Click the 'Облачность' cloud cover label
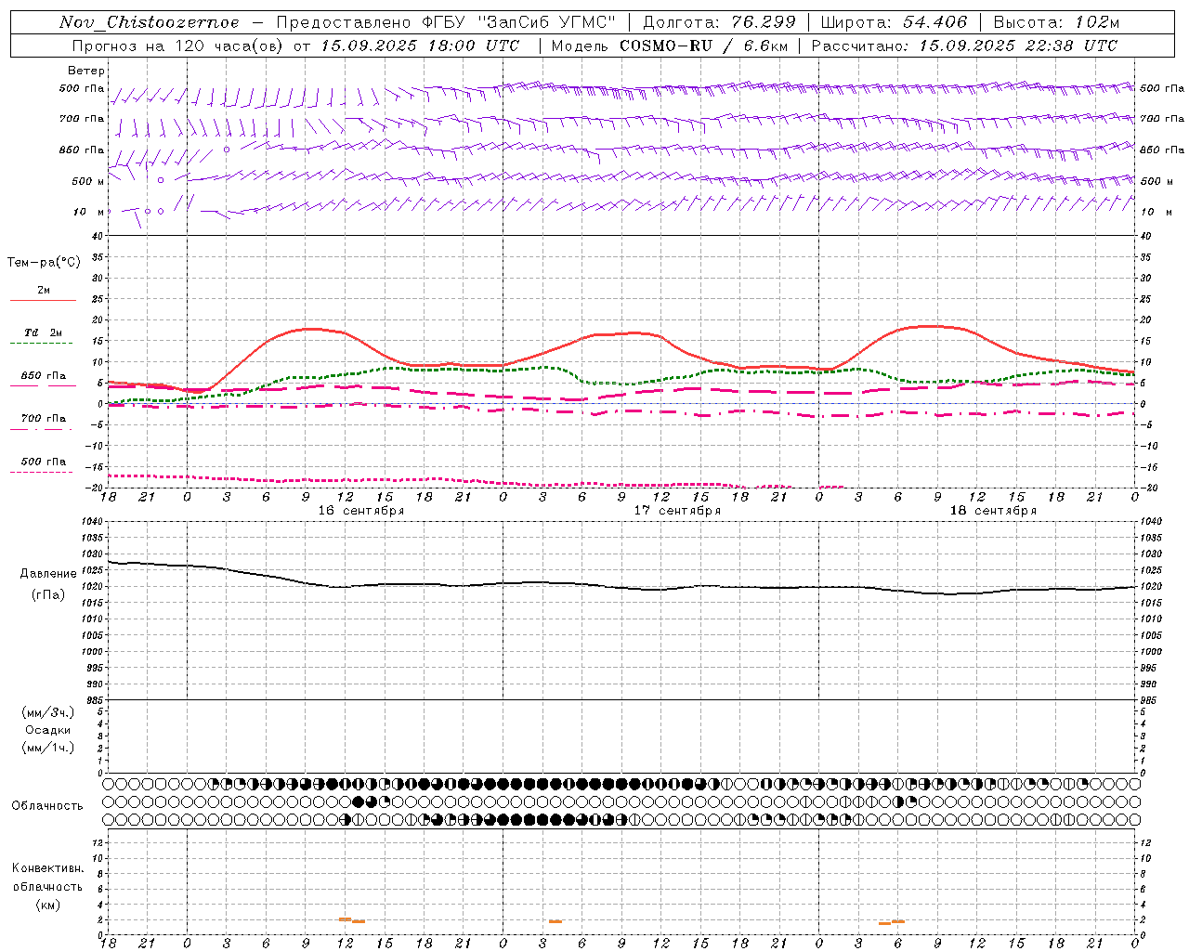Image resolution: width=1189 pixels, height=951 pixels. [47, 806]
